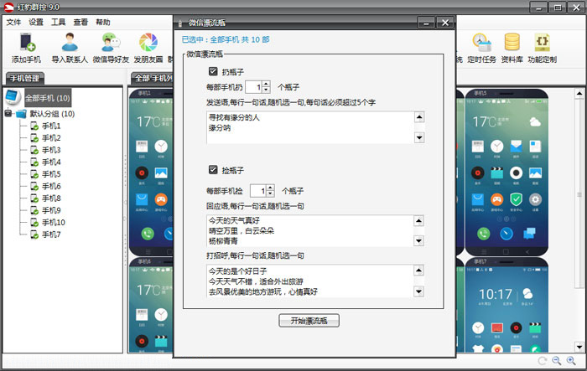Click in the 打招呼 text box
The width and height of the screenshot is (587, 371).
pos(310,281)
